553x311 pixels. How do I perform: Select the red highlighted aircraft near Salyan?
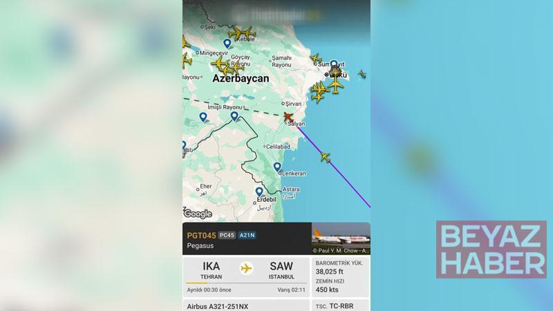[x=288, y=117]
